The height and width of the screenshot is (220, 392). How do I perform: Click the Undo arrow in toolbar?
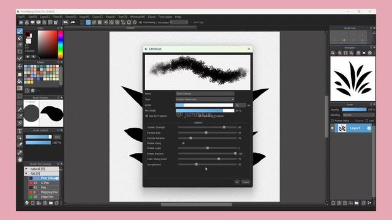point(66,23)
